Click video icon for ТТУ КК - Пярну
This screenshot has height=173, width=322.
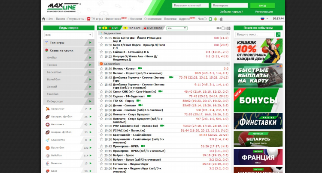point(138,101)
